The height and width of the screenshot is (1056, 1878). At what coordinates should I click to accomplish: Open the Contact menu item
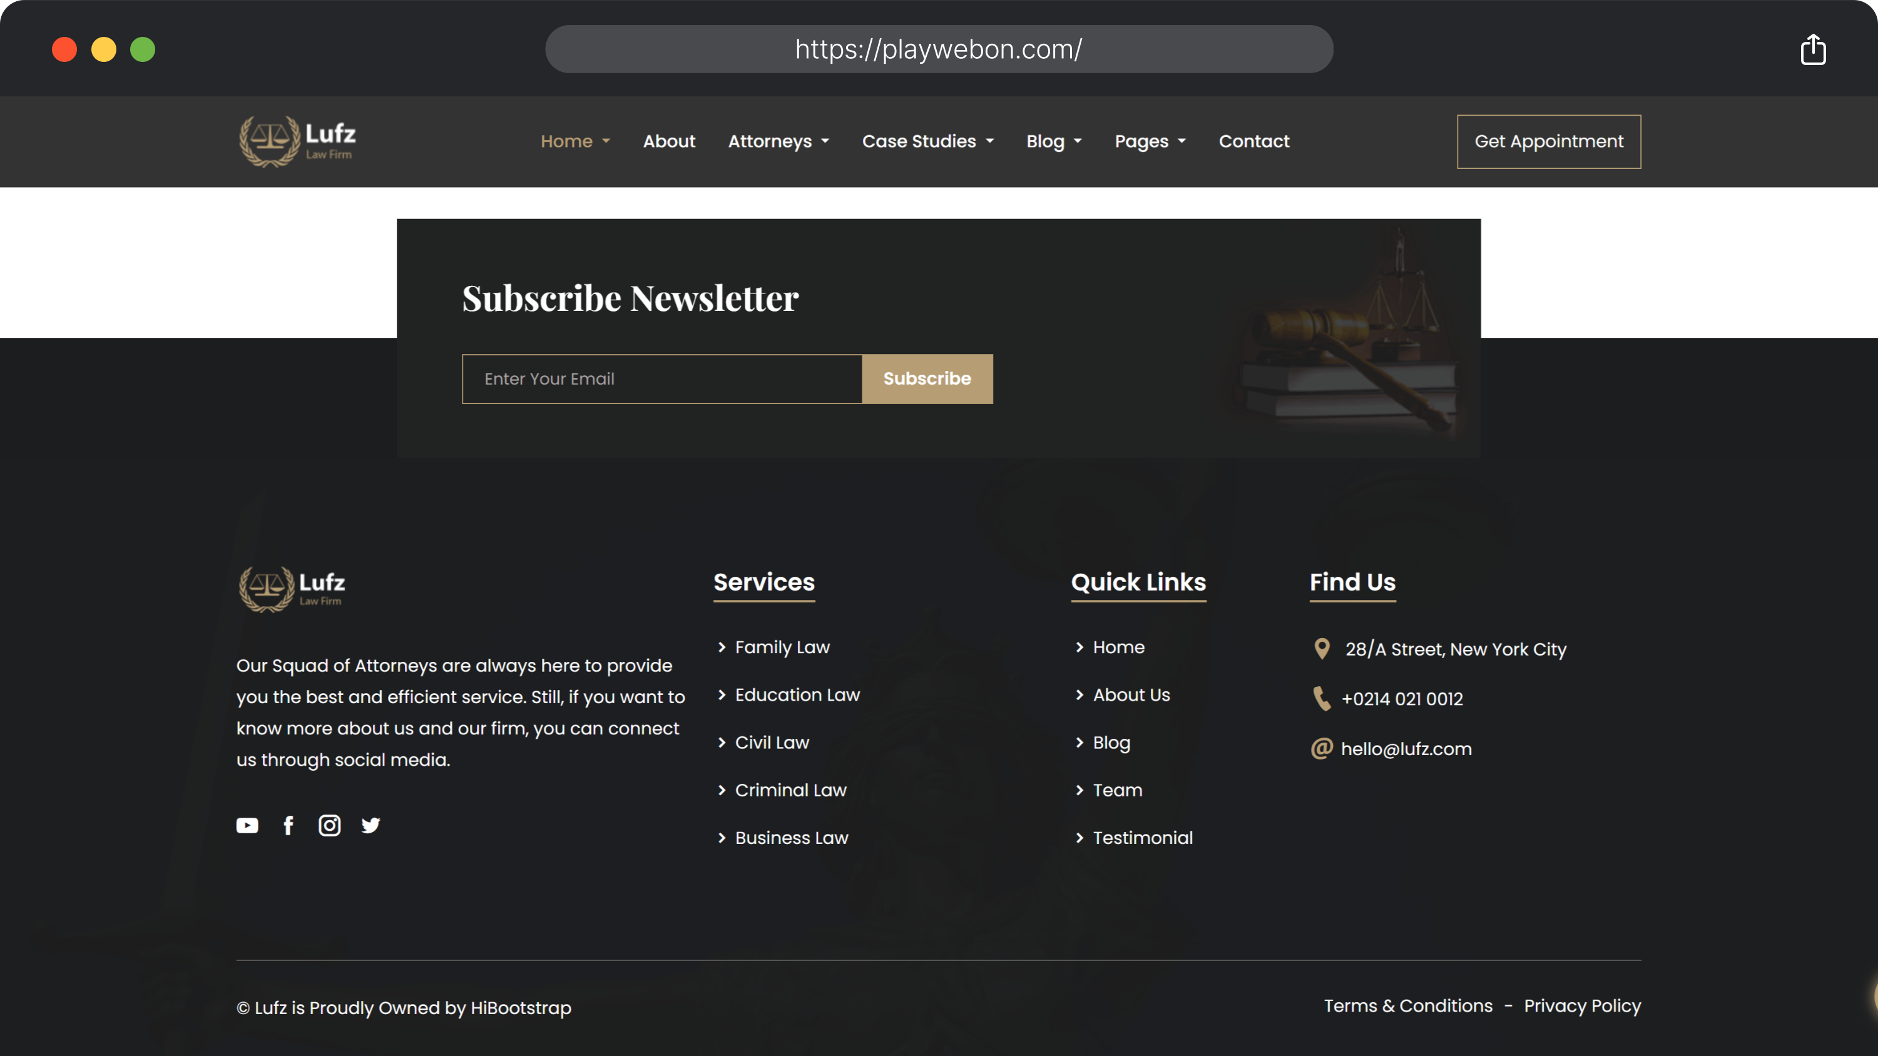pos(1254,141)
